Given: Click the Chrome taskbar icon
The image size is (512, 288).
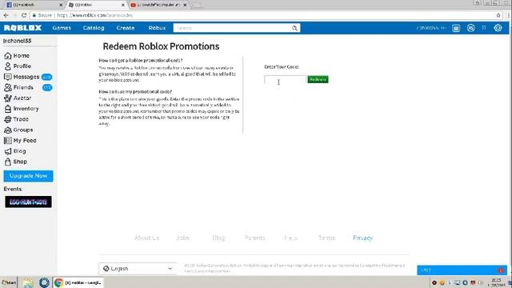Looking at the screenshot, I should pos(58,282).
